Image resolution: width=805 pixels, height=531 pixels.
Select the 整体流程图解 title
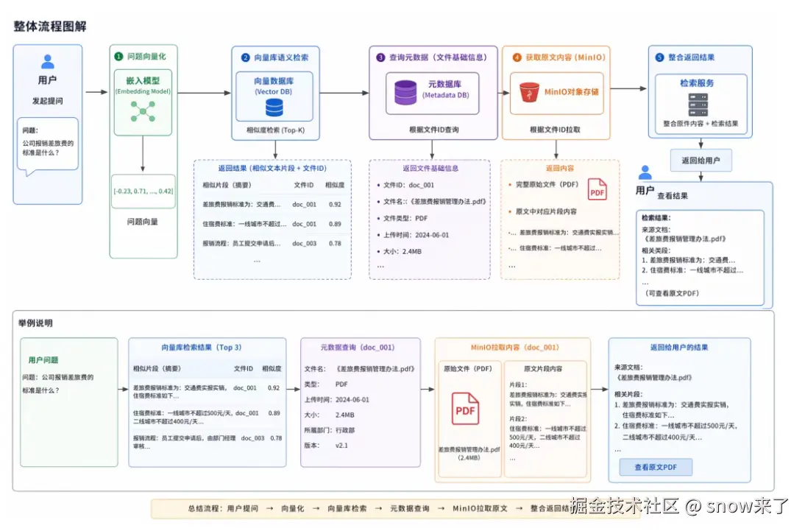click(50, 27)
